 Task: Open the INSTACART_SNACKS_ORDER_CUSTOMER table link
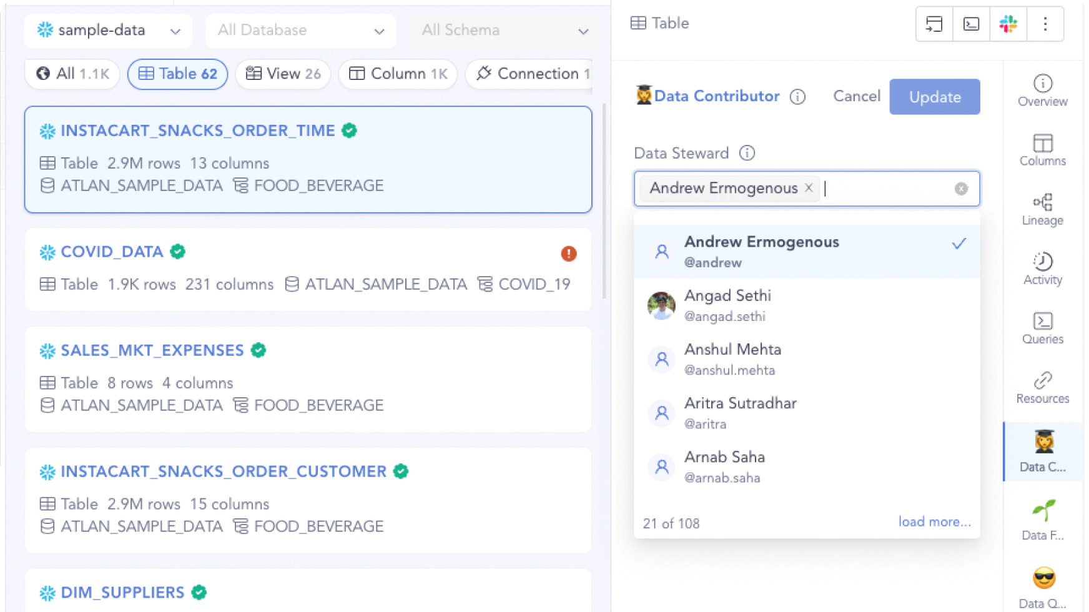click(x=224, y=471)
